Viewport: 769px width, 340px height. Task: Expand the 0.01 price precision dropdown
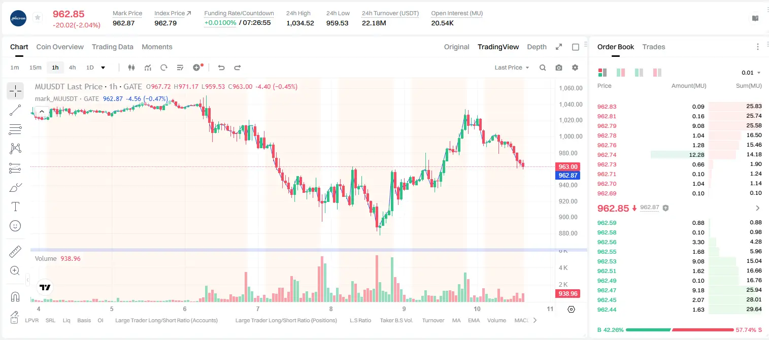751,73
